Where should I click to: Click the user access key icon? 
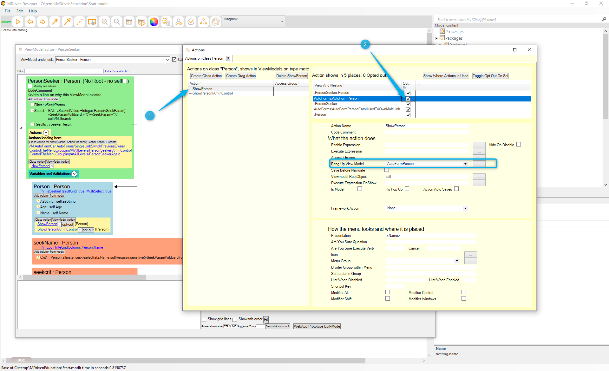coord(179,22)
